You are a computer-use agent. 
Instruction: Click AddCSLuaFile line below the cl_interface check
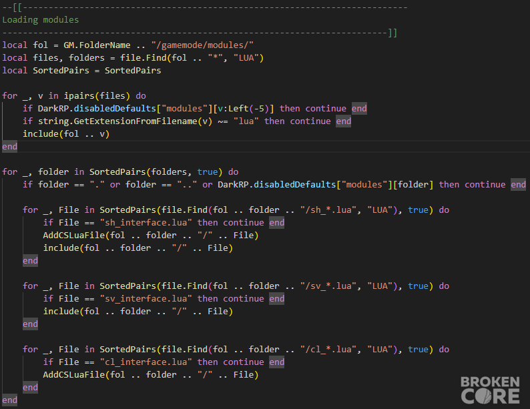click(x=151, y=374)
